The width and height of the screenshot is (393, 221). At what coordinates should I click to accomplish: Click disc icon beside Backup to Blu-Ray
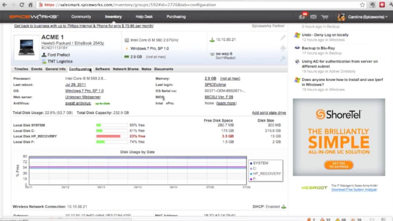[297, 48]
